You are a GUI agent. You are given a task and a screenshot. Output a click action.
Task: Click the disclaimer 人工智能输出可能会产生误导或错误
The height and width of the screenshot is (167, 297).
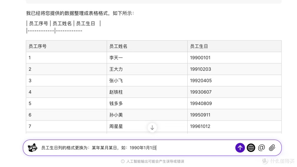click(x=155, y=161)
